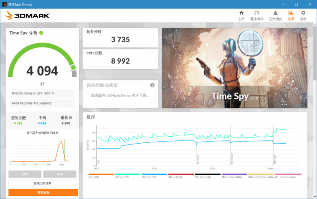Click info icon beside 预估的游戏效能
This screenshot has height=199, width=317.
[152, 86]
